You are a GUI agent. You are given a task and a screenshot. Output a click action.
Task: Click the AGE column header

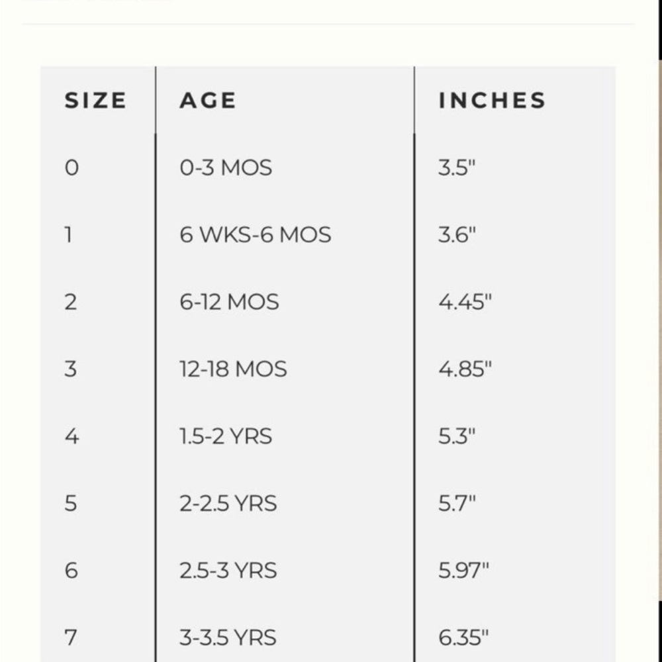[208, 101]
